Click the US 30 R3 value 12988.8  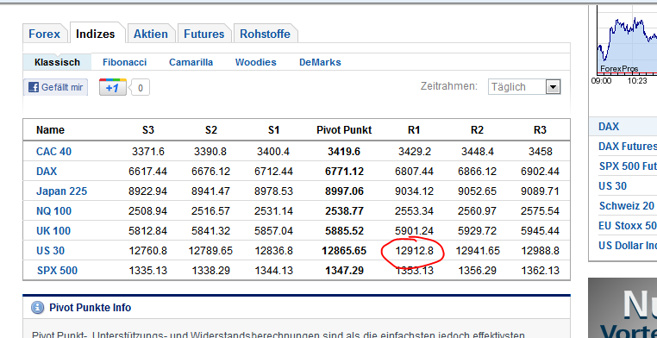[x=540, y=250]
